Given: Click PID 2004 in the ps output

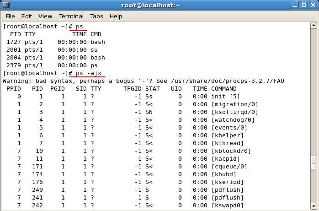Looking at the screenshot, I should (x=14, y=57).
